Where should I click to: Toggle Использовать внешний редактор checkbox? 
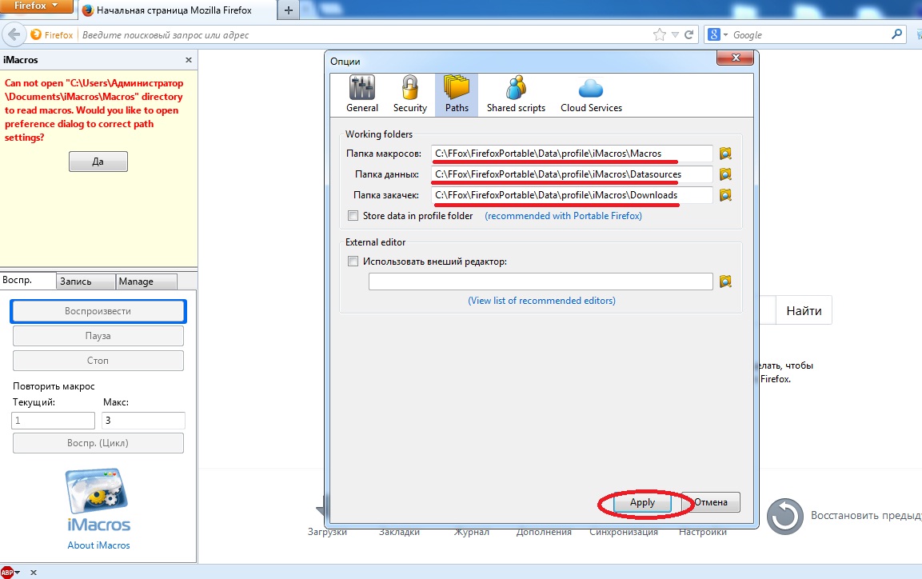[x=353, y=262]
